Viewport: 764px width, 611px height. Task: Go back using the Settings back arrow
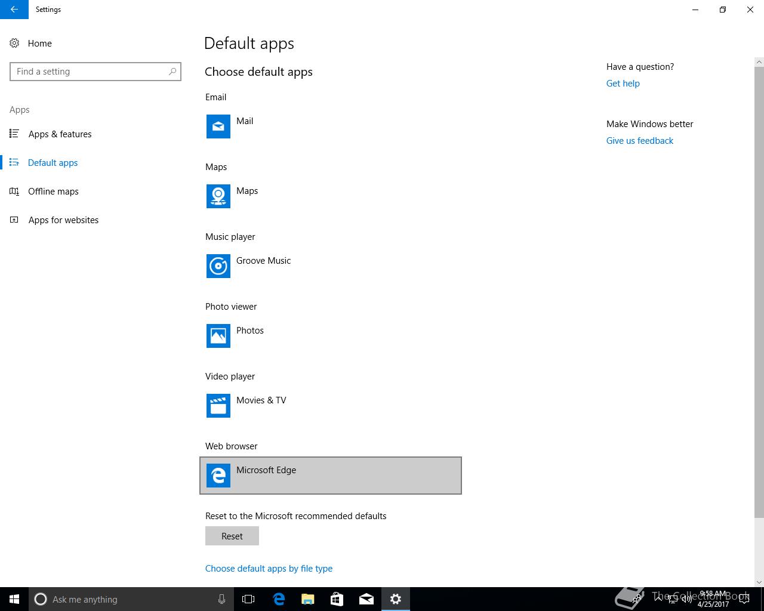click(14, 10)
